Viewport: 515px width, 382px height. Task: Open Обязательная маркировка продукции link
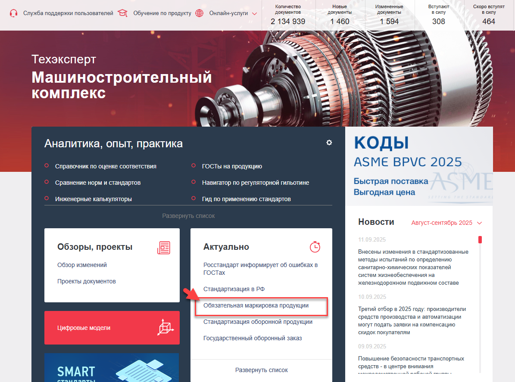coord(256,305)
